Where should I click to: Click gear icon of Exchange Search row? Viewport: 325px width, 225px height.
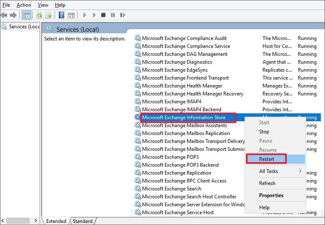click(x=137, y=188)
